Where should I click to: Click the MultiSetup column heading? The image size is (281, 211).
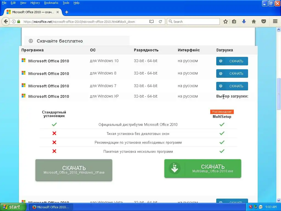point(222,116)
